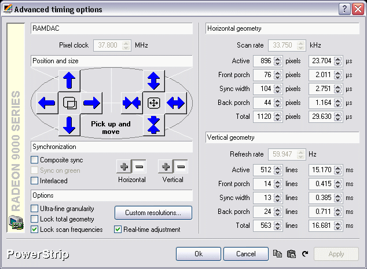The image size is (367, 269).
Task: Click the widen-horizontally size arrow
Action: pyautogui.click(x=175, y=103)
